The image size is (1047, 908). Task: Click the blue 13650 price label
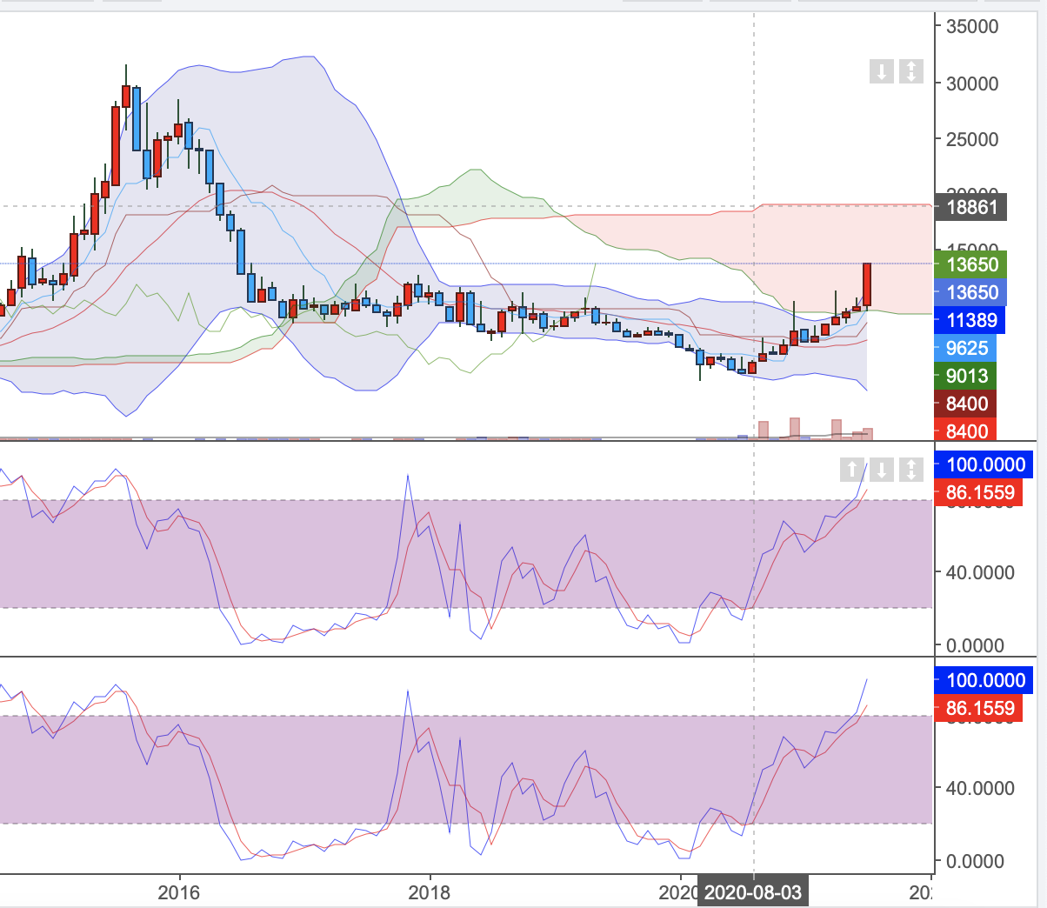coord(971,292)
